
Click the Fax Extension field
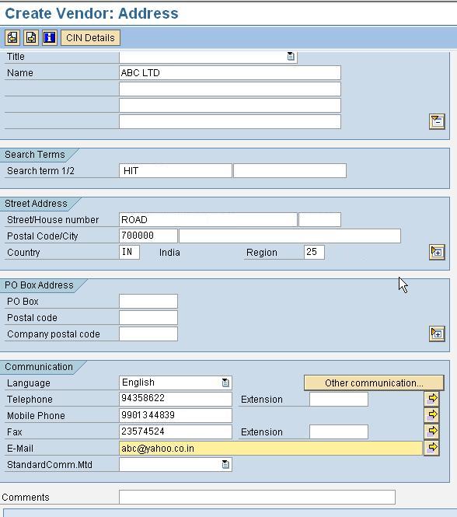[x=339, y=431]
